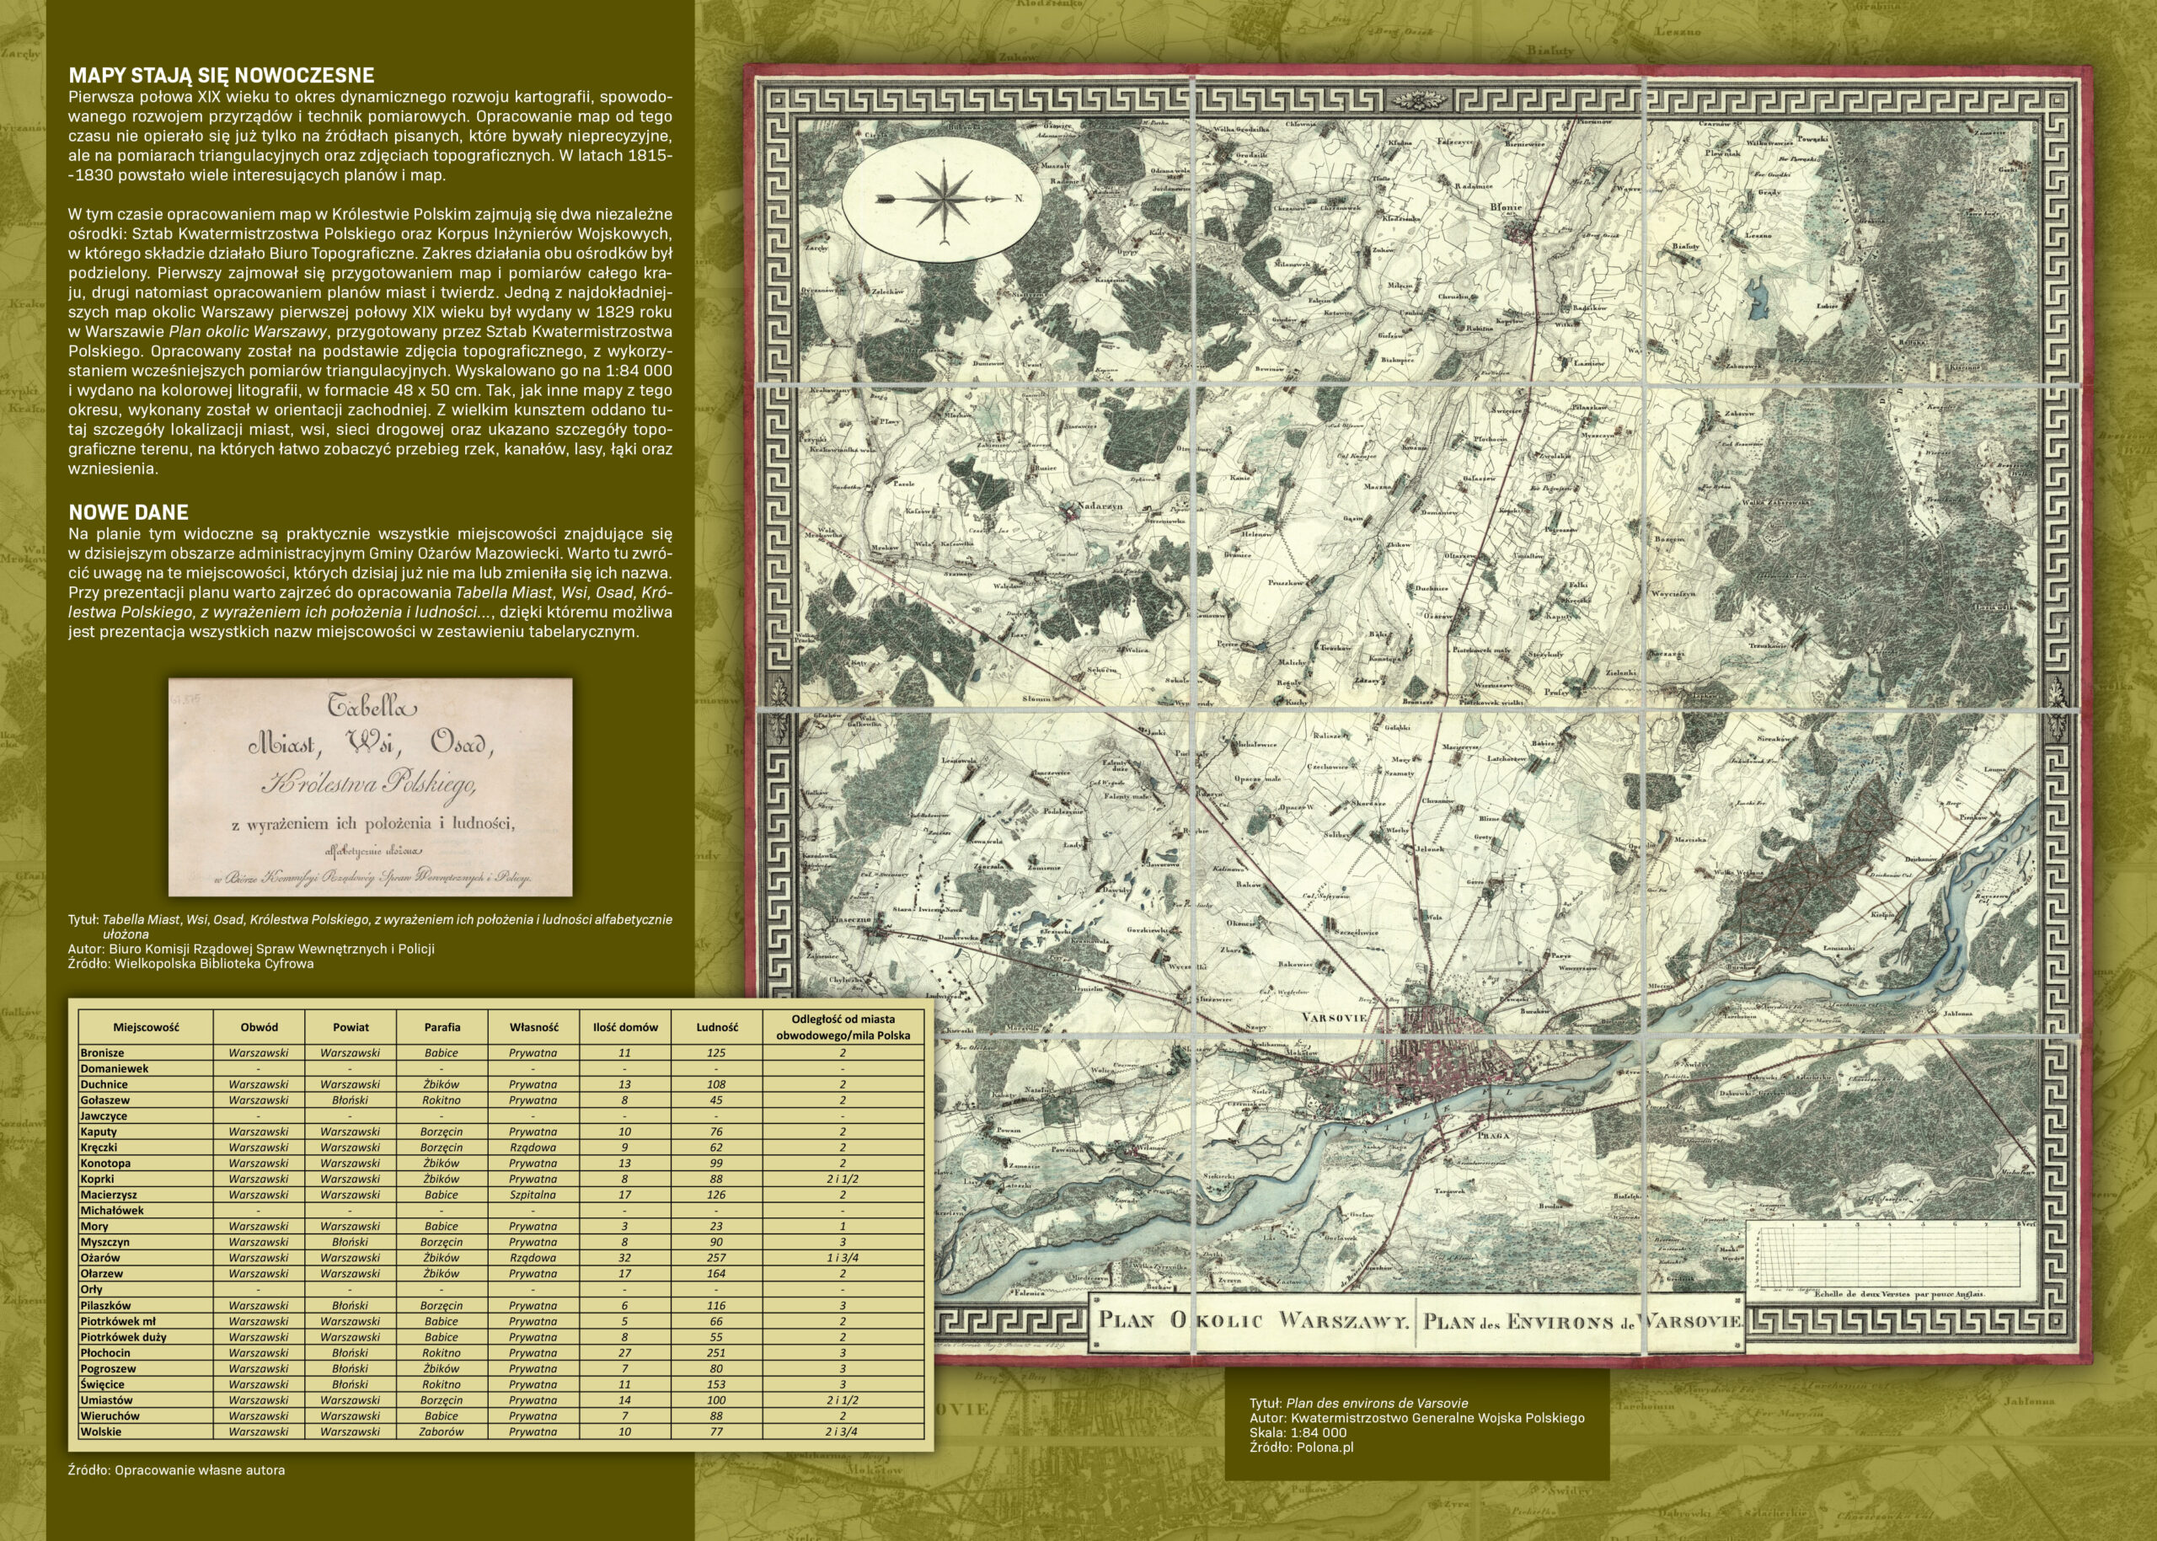Click the 'VARSOVIE' label on the map

[1335, 1017]
